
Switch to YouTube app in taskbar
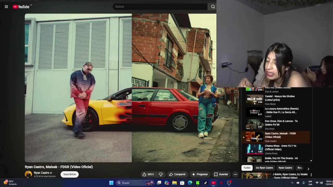[x=213, y=183]
